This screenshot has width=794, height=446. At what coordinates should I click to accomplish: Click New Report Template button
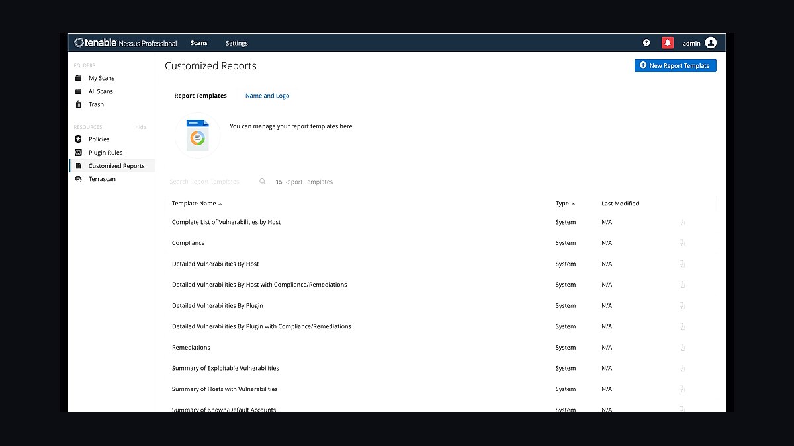[x=675, y=65]
